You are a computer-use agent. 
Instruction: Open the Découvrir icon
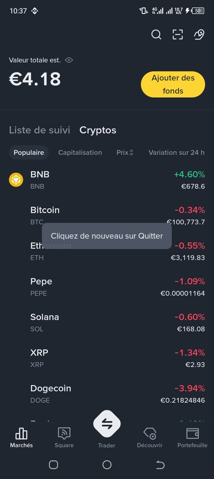(150, 434)
